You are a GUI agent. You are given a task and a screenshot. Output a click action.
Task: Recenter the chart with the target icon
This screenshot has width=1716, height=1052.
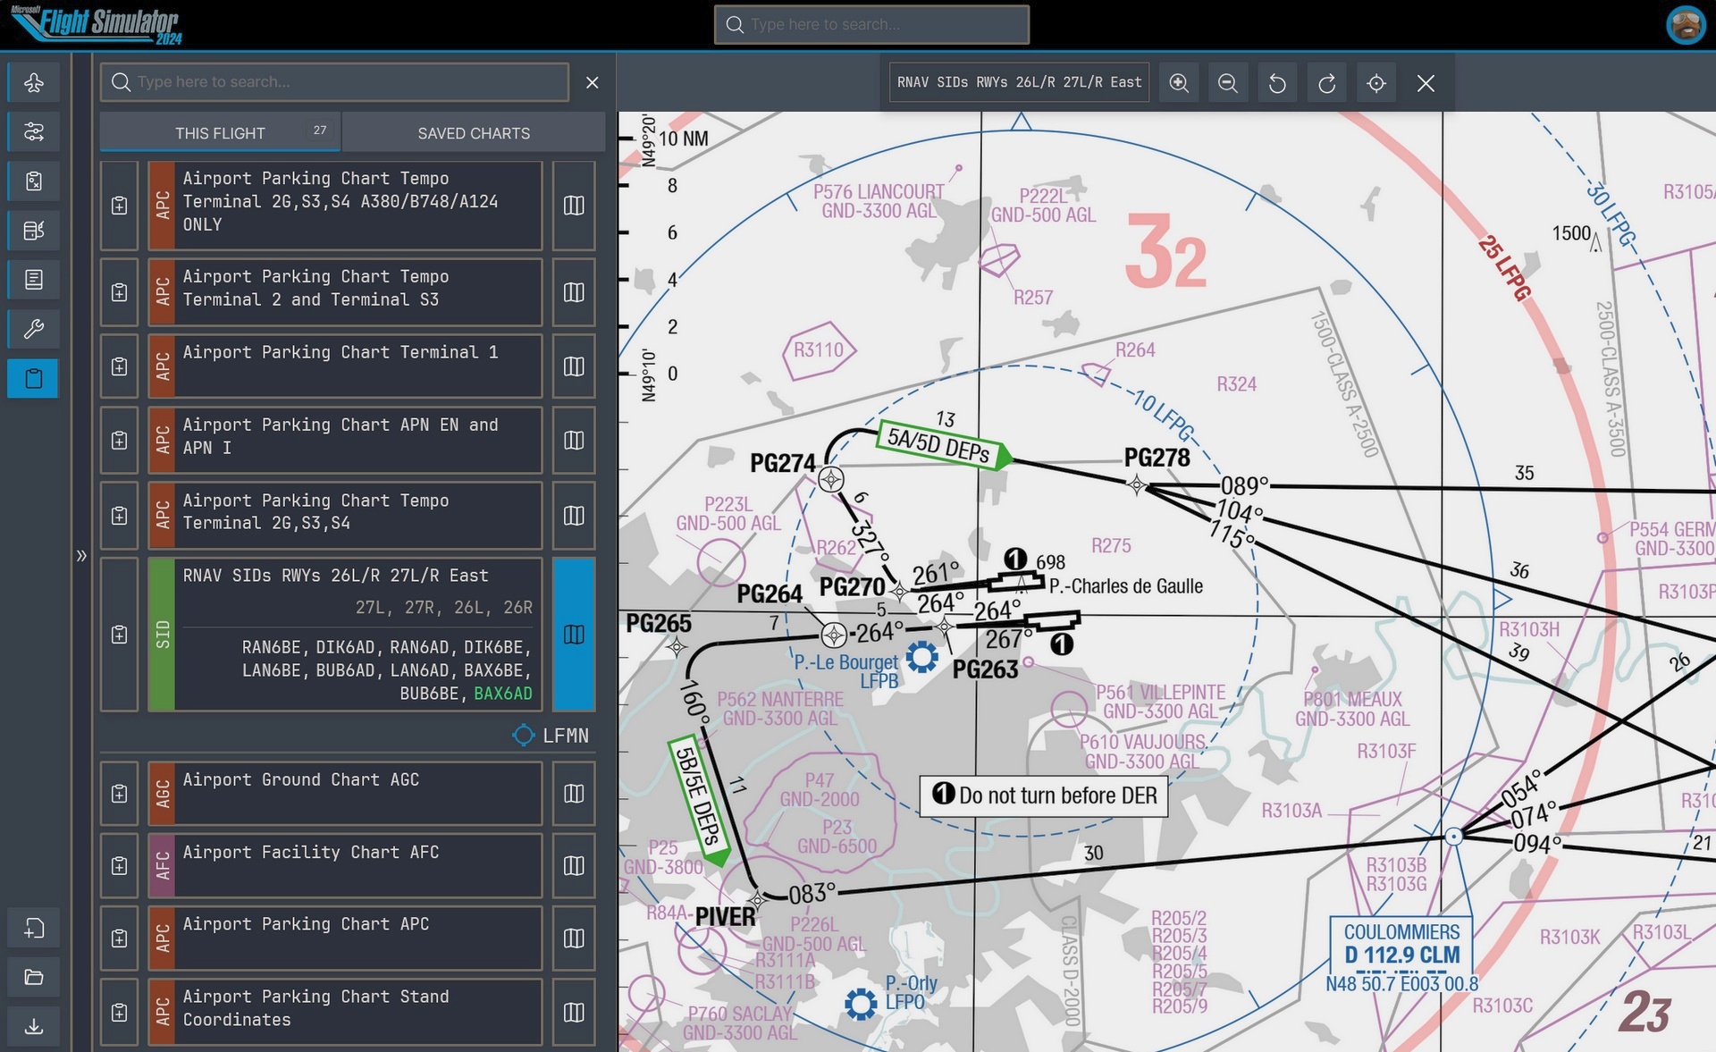tap(1376, 83)
